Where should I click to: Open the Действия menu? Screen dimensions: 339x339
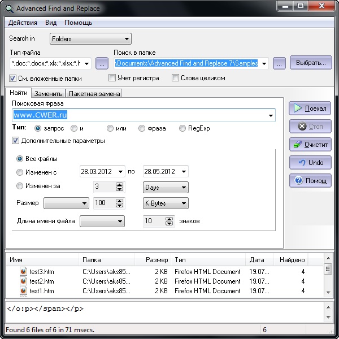23,23
